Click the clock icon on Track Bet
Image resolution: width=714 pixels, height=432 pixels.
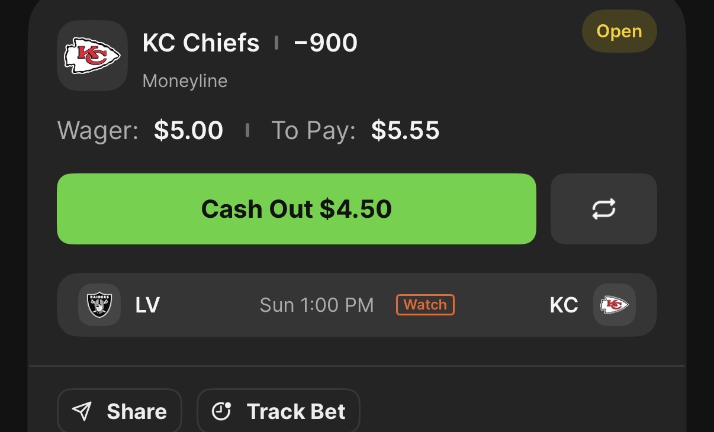point(221,411)
